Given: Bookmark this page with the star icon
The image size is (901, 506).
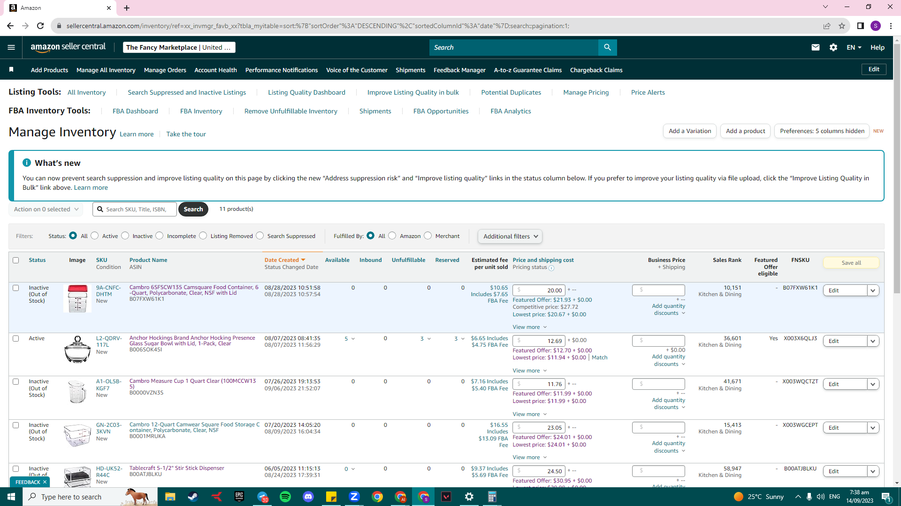Looking at the screenshot, I should [x=842, y=26].
